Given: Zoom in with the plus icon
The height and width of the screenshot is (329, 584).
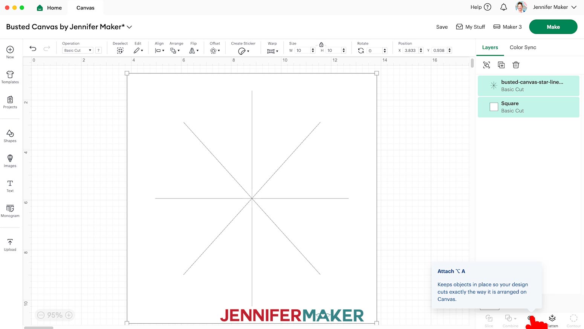Looking at the screenshot, I should coord(69,315).
